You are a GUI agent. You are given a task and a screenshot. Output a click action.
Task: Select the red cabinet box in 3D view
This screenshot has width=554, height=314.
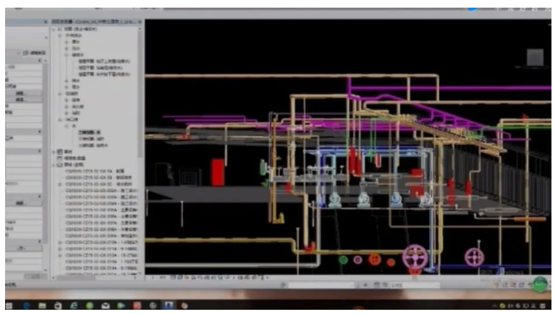click(x=218, y=173)
